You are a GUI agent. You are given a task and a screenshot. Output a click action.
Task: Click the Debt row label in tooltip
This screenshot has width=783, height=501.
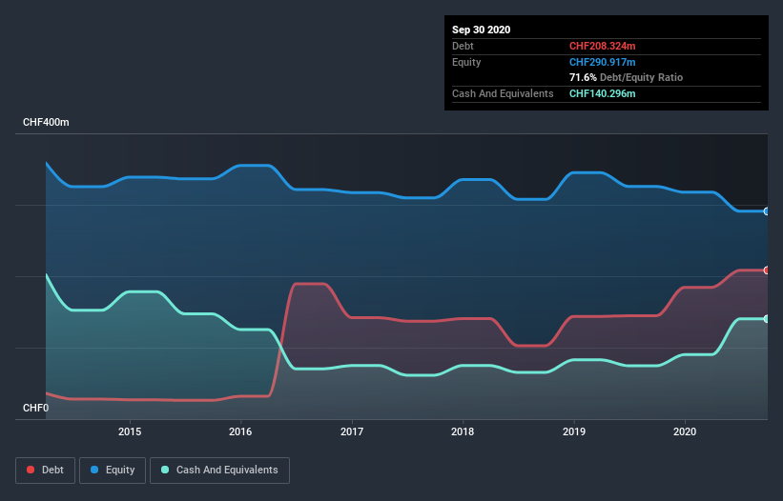pyautogui.click(x=463, y=46)
